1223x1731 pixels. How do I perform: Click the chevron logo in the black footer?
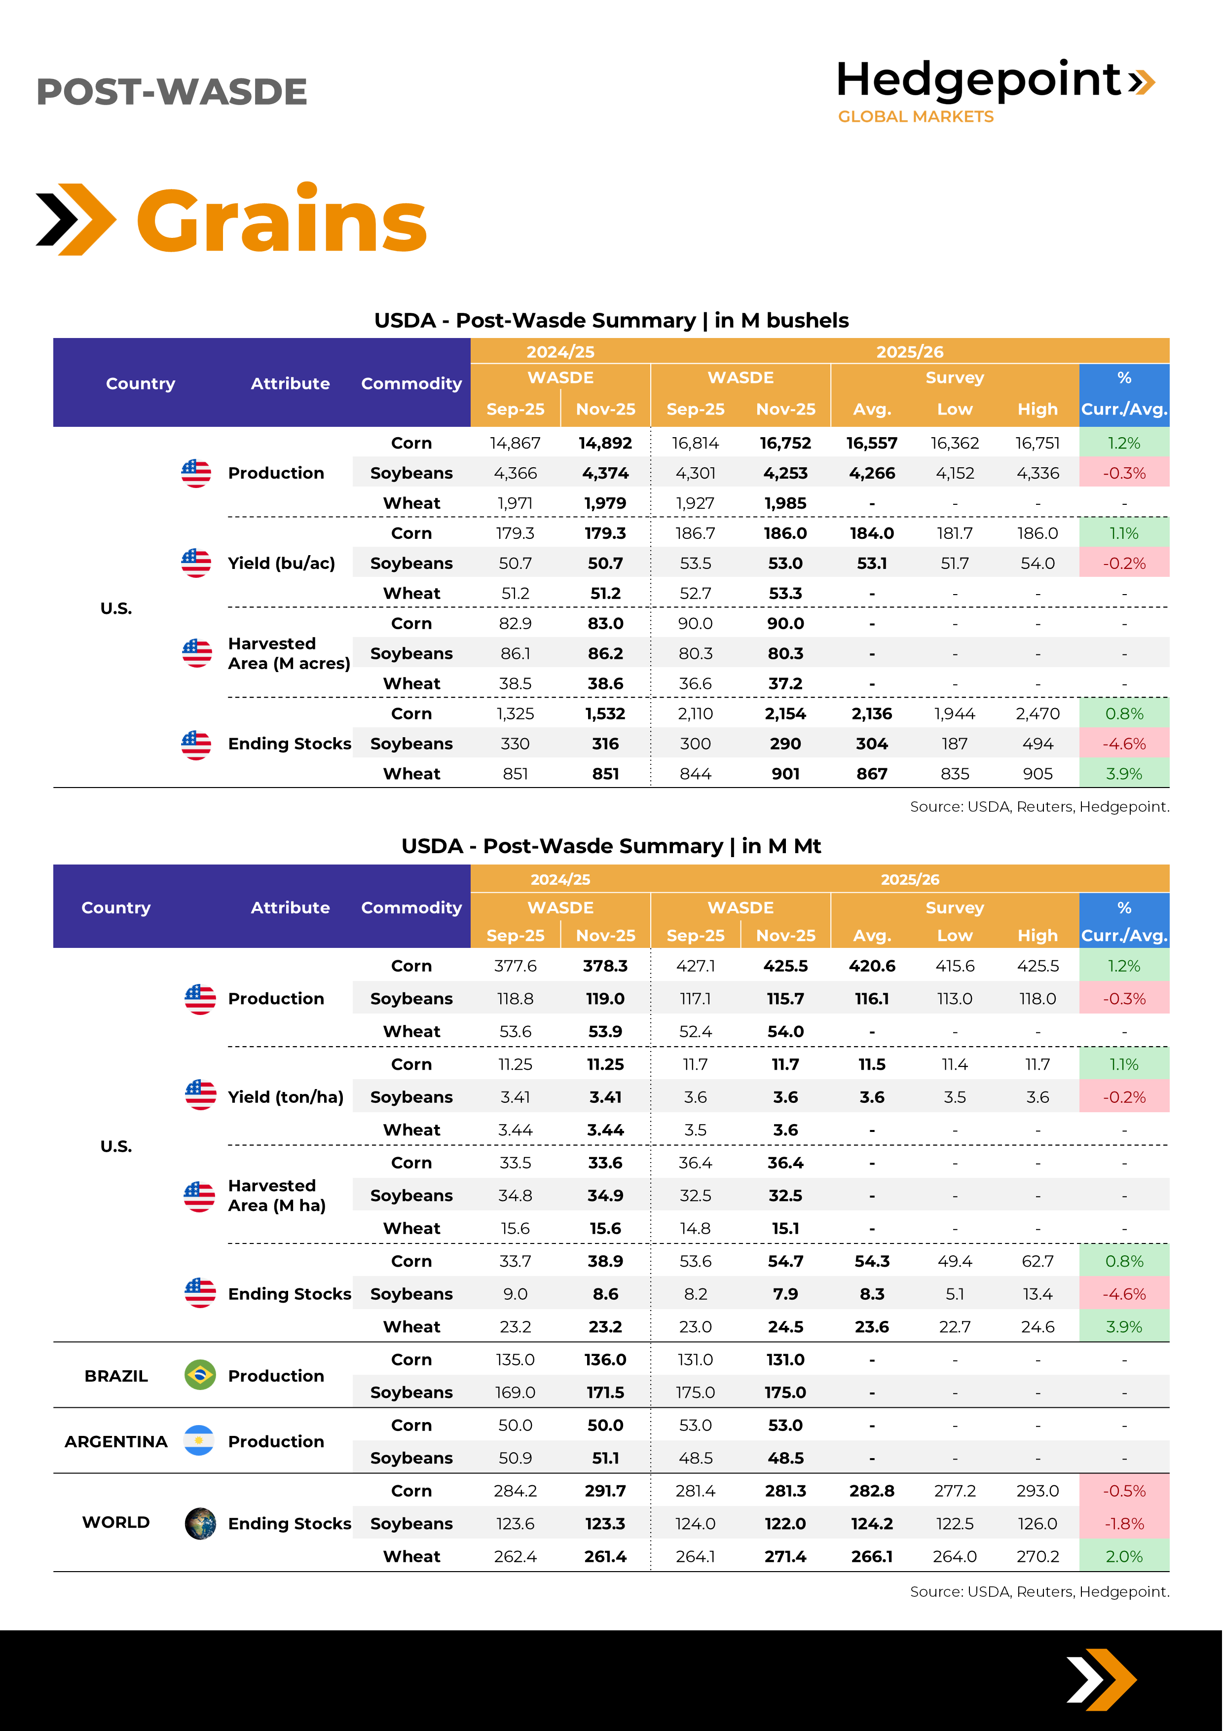click(x=1101, y=1680)
